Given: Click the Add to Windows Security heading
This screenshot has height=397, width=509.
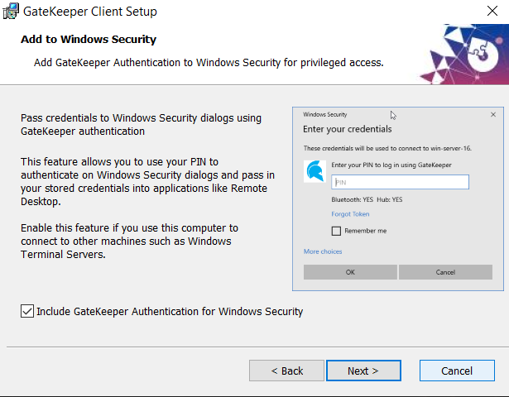Looking at the screenshot, I should (89, 40).
